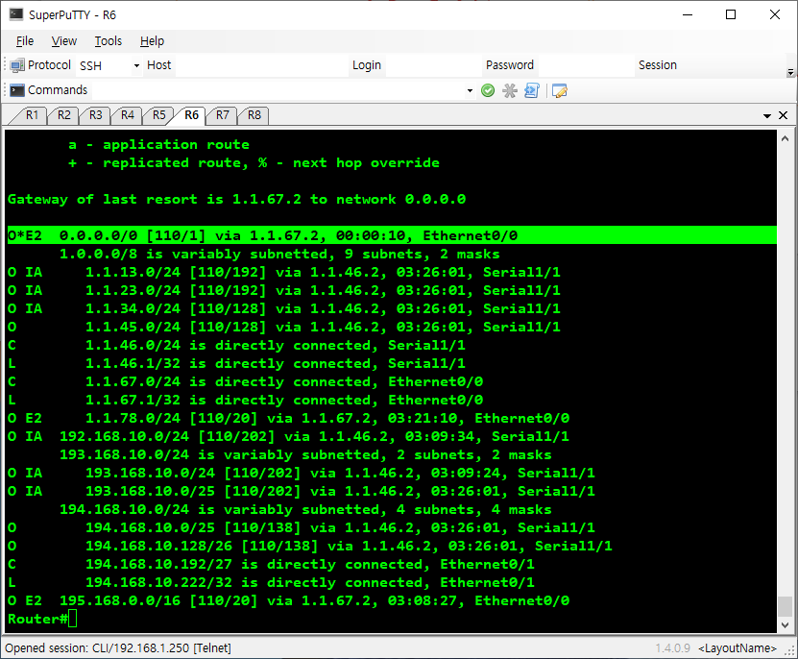Image resolution: width=798 pixels, height=659 pixels.
Task: Click the 1.1.67.0/24 directly connected line
Action: (x=245, y=382)
